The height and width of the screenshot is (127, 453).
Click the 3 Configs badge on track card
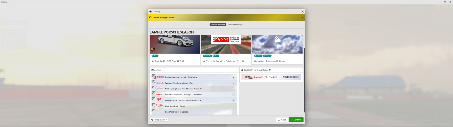(208, 56)
